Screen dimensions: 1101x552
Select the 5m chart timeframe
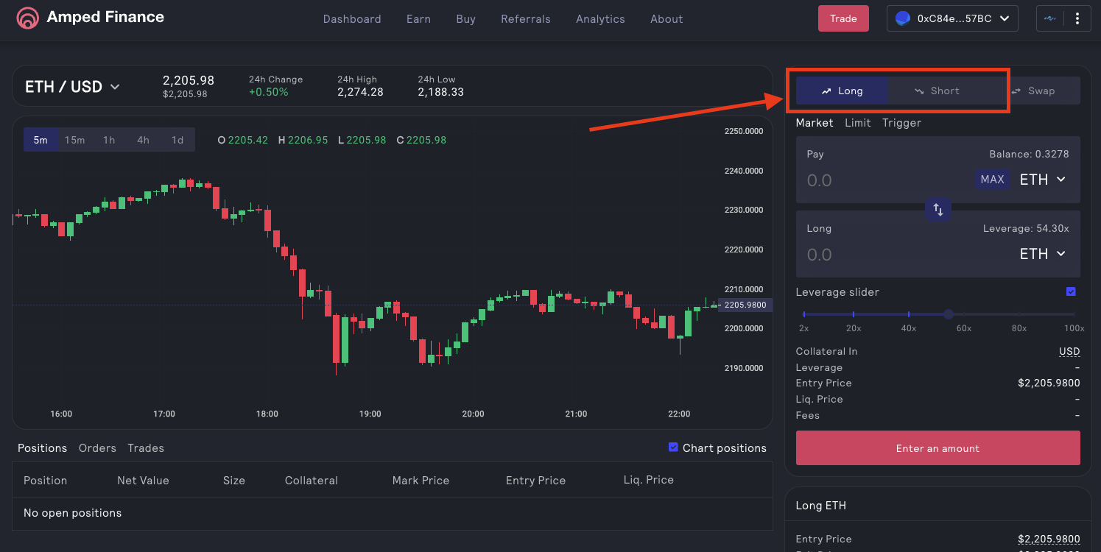point(41,140)
